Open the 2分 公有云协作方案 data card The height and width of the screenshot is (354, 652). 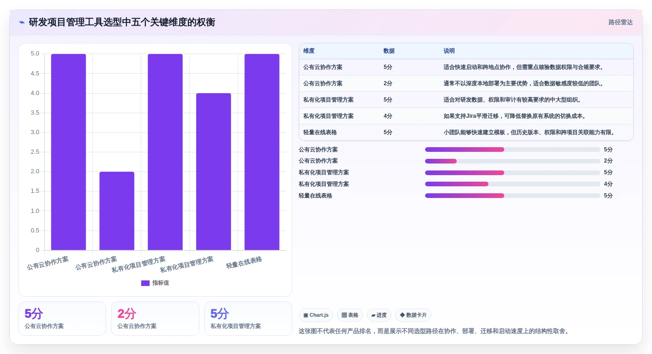click(155, 319)
